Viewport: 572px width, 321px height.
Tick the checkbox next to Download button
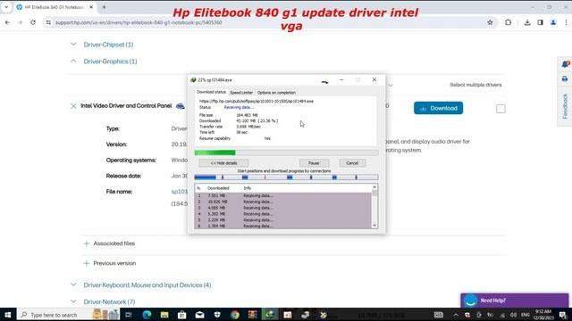coord(500,109)
